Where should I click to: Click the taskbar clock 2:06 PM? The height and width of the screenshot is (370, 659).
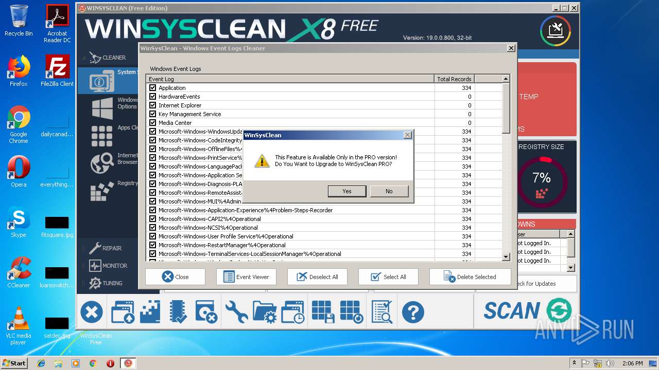[632, 363]
